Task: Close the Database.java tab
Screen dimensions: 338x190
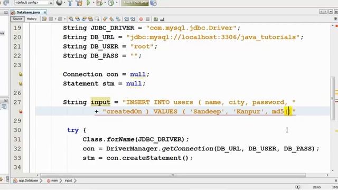Action: 44,13
